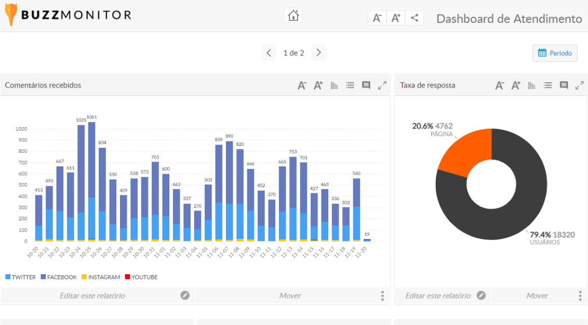Switch Comentários recebidos to list view
This screenshot has width=588, height=325.
(x=350, y=86)
